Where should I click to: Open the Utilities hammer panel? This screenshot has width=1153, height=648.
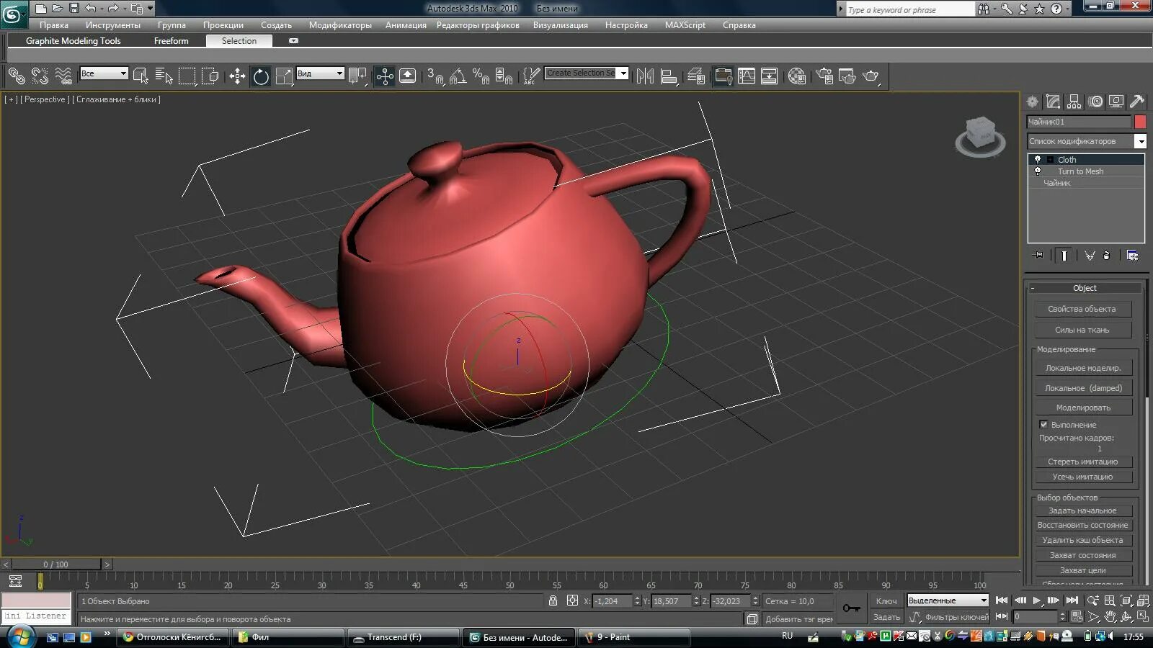[x=1137, y=102]
